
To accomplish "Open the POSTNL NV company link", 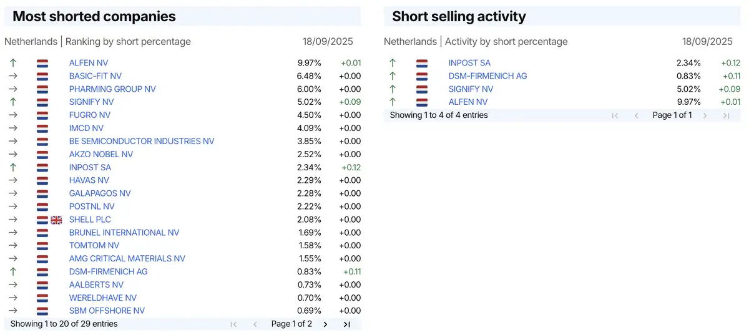I will tap(92, 207).
